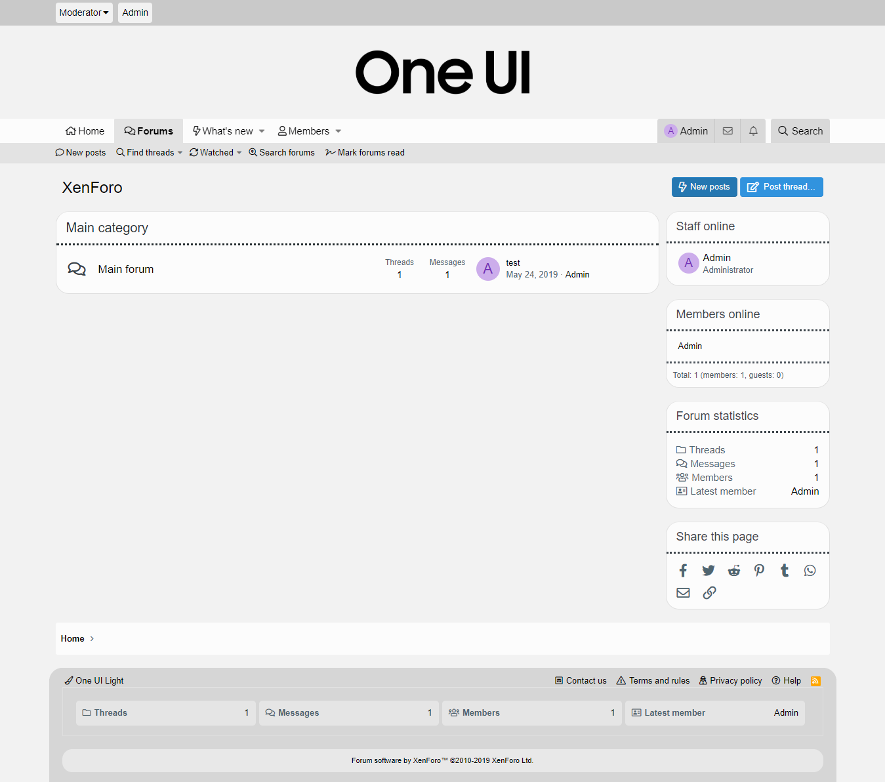
Task: Open the alerts bell icon
Action: (x=753, y=131)
